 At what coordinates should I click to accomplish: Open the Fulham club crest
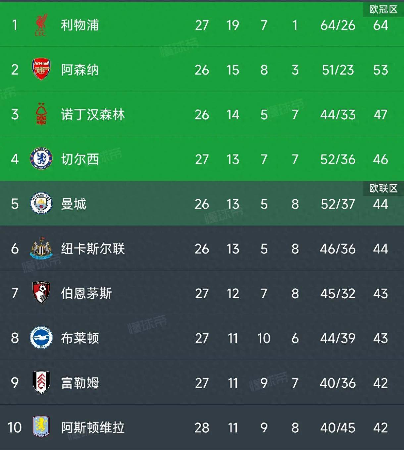pos(41,382)
